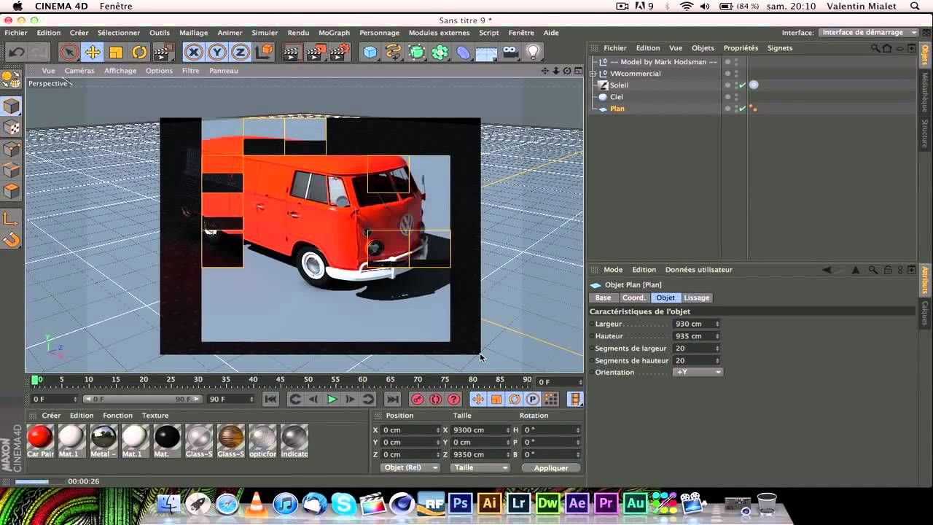Open the MoGraph menu
Viewport: 933px width, 525px height.
[334, 33]
